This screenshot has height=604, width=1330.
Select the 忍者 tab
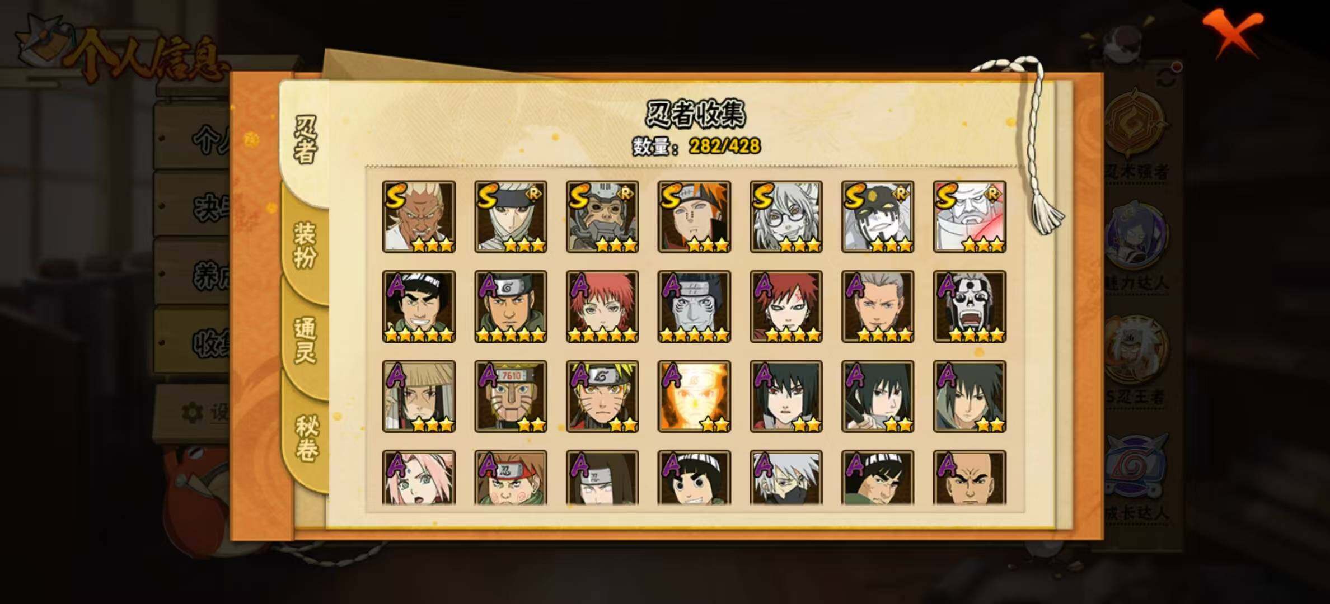(x=306, y=140)
